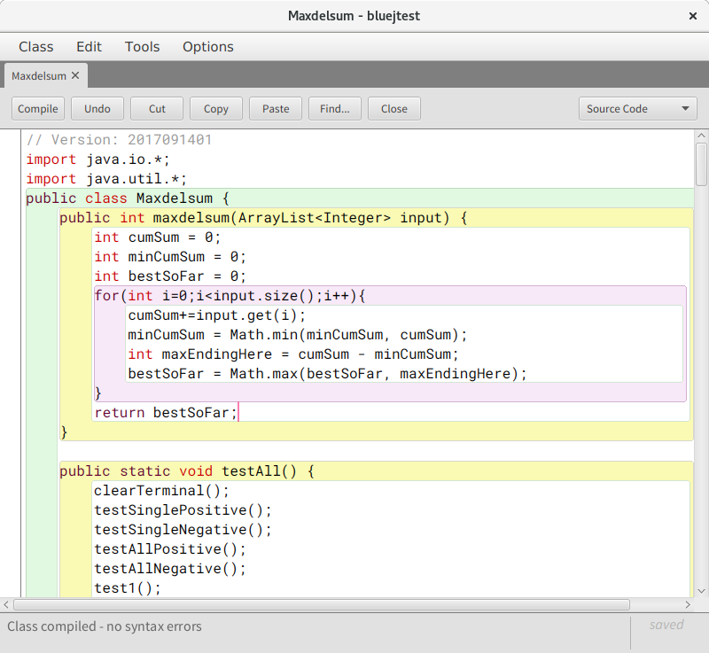Click the 'public static void testAll()' line

187,470
